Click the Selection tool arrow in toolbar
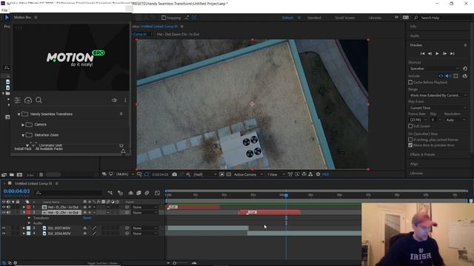This screenshot has width=474, height=266. 7,18
